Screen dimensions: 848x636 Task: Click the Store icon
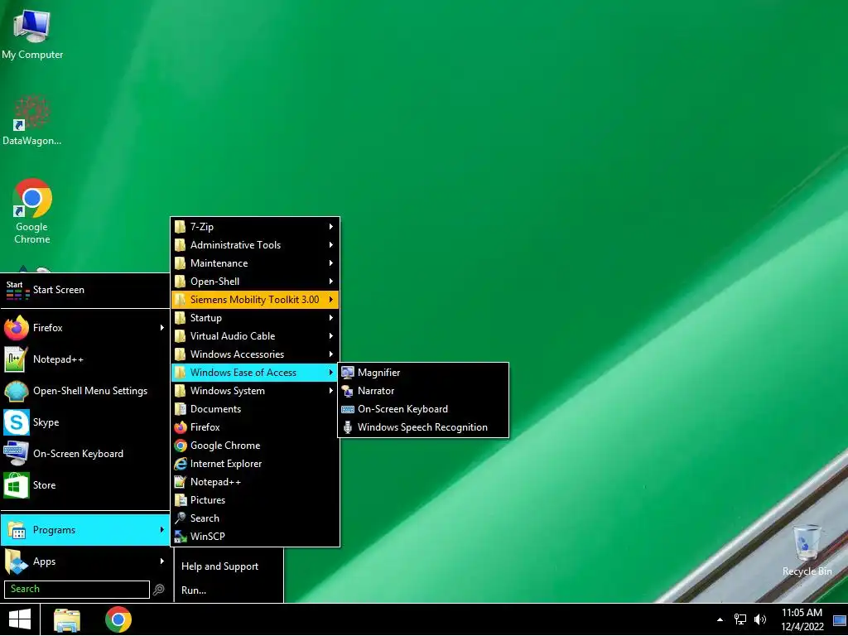[x=17, y=485]
